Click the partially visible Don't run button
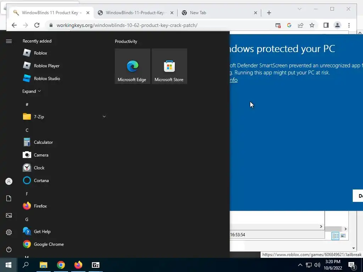This screenshot has height=272, width=363. pyautogui.click(x=358, y=196)
